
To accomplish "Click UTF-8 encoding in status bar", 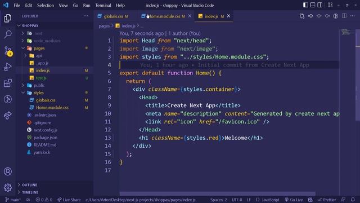I will coord(237,200).
